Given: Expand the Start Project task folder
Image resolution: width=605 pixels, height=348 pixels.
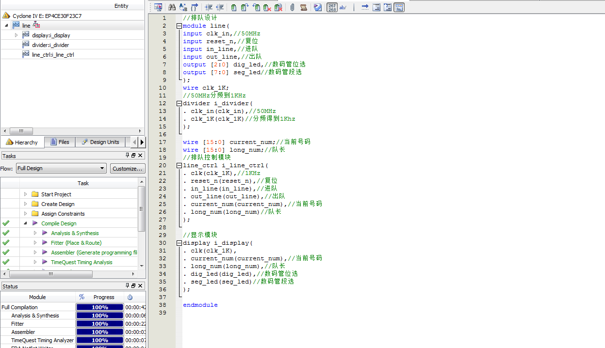Looking at the screenshot, I should (x=26, y=194).
